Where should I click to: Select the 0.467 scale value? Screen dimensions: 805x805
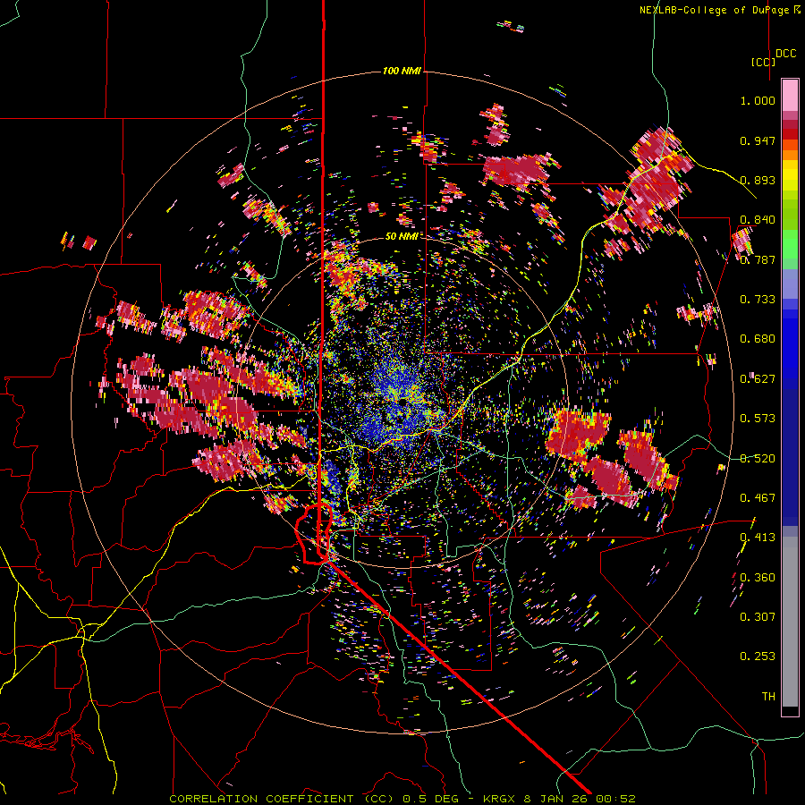pos(758,497)
